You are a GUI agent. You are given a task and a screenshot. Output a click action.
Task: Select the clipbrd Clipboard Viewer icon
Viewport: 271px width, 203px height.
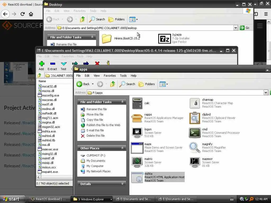(195, 118)
